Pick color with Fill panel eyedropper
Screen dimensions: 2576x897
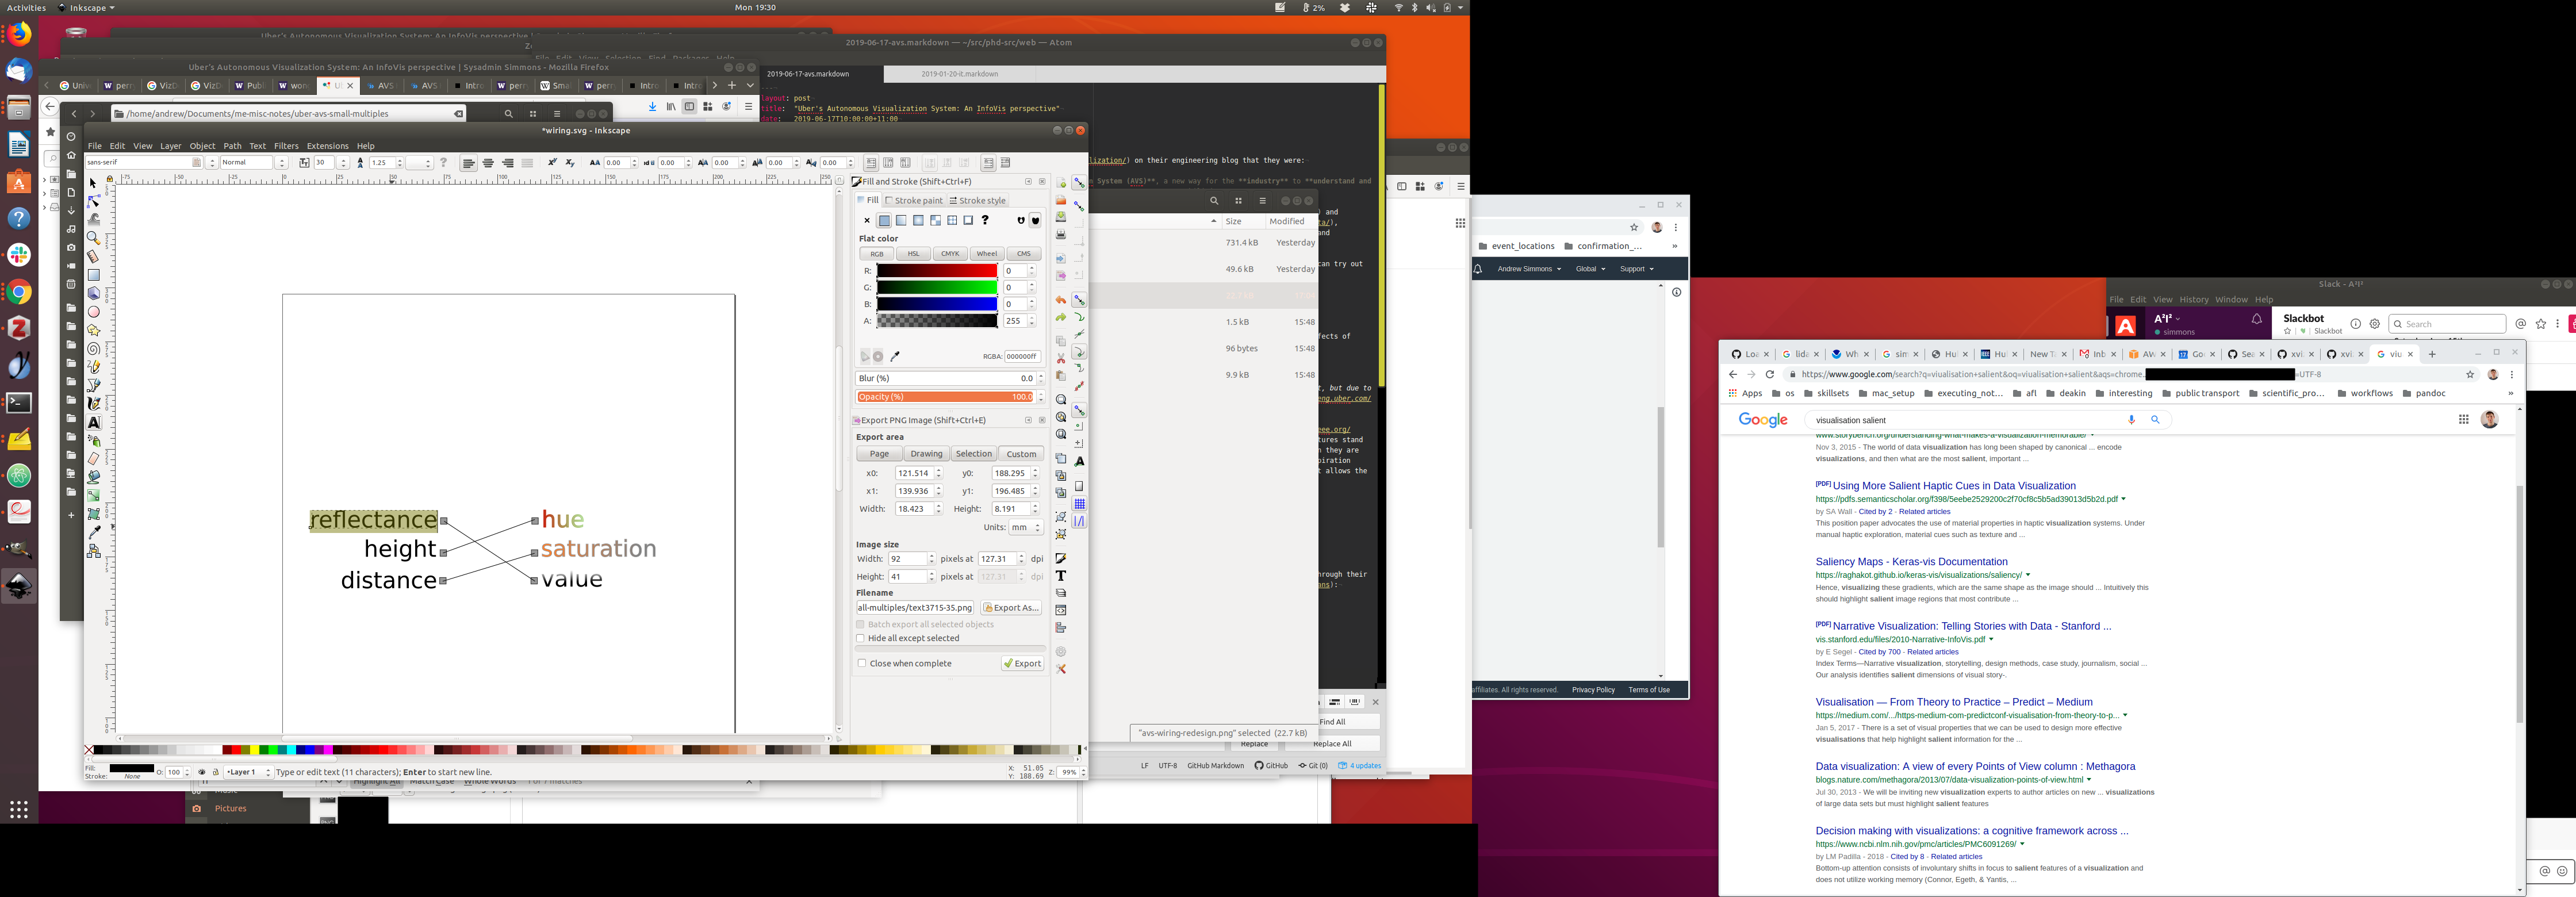tap(895, 356)
